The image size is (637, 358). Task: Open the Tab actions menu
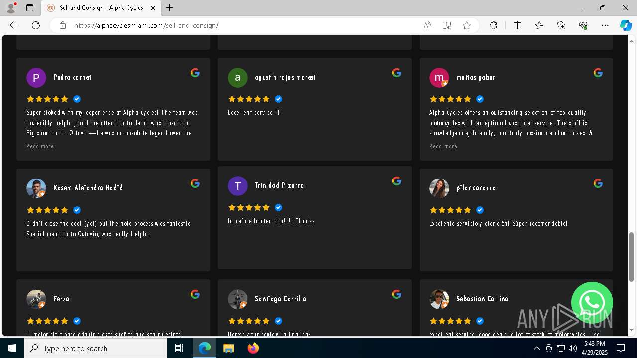pyautogui.click(x=30, y=8)
